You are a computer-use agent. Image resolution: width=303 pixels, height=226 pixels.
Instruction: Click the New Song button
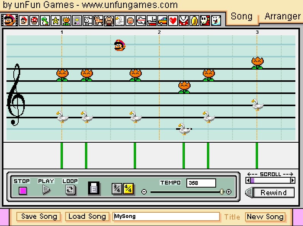click(x=265, y=216)
